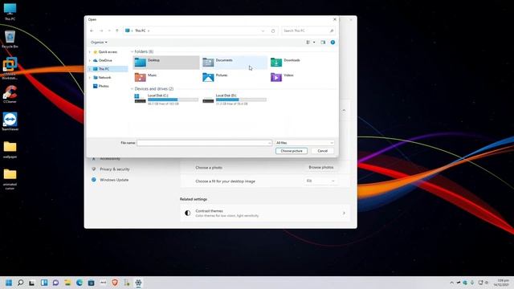Open the address bar history dropdown
This screenshot has height=289, width=514.
click(x=263, y=31)
